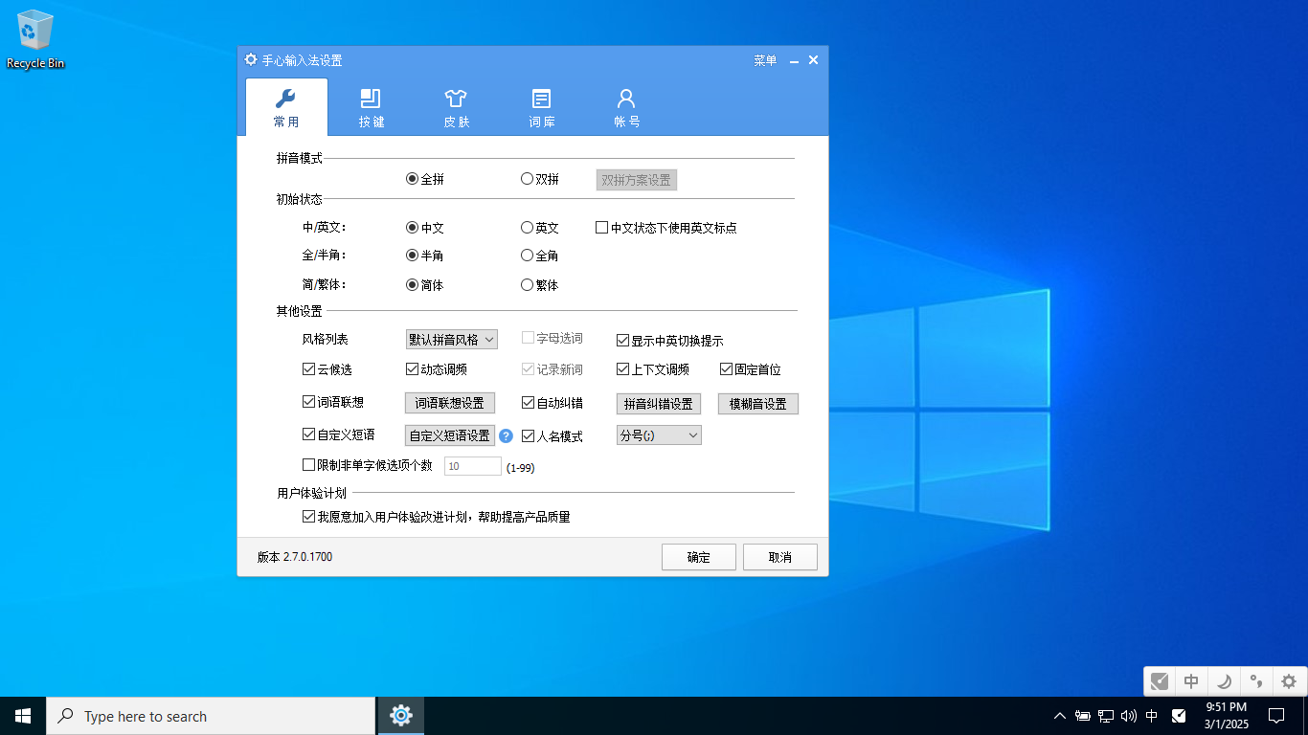
Task: Toggle half-moon half/full width icon
Action: (1224, 681)
